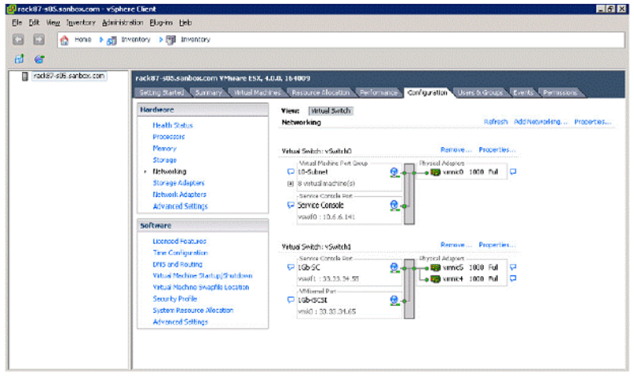Open the View menu
Image resolution: width=634 pixels, height=377 pixels.
[x=53, y=22]
